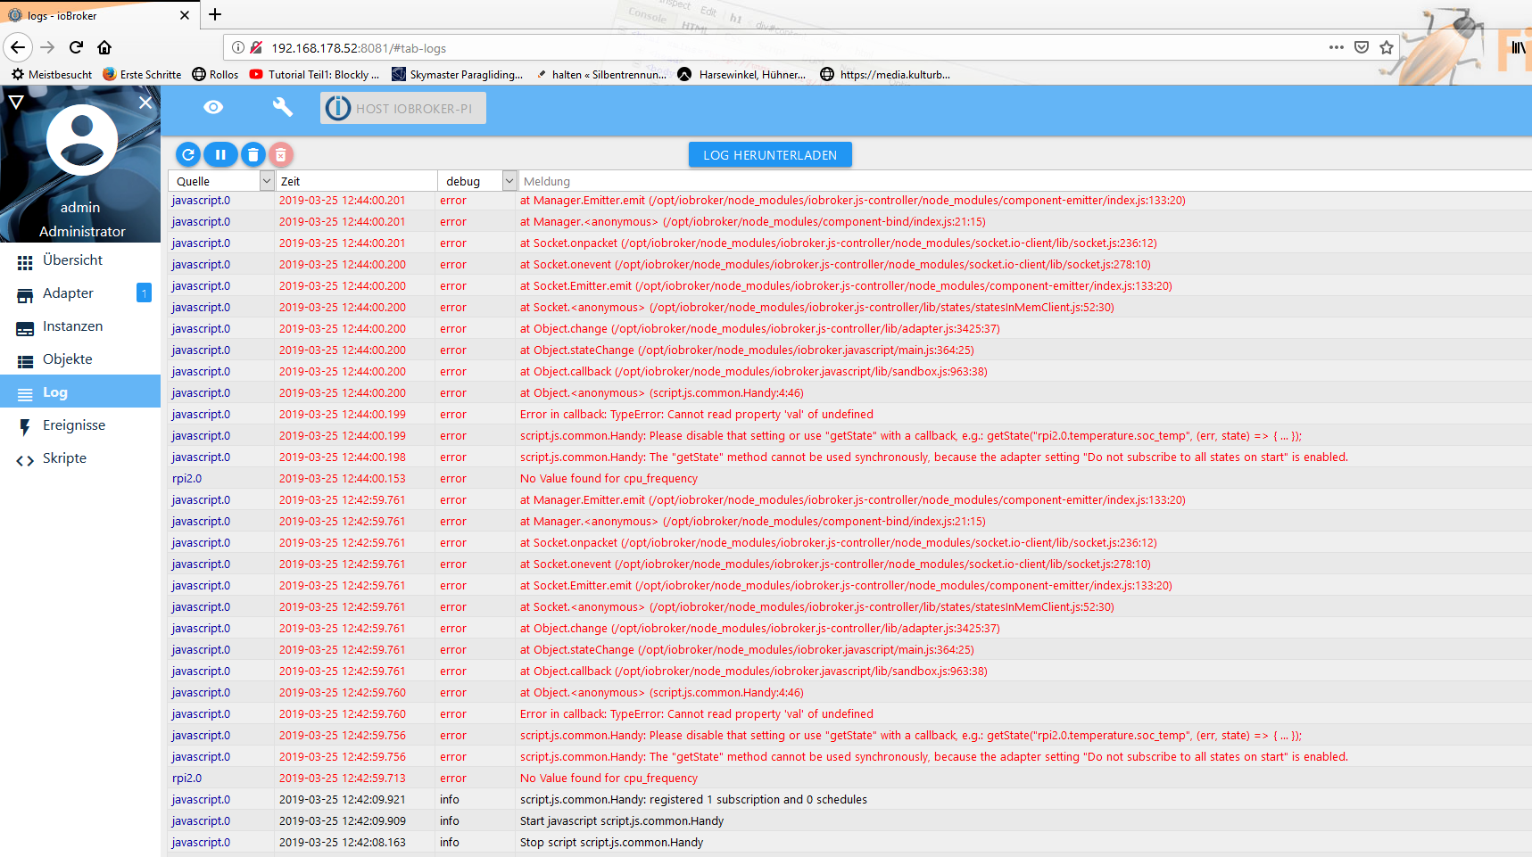The width and height of the screenshot is (1532, 857).
Task: Toggle the eye icon in the blue toolbar
Action: [213, 107]
